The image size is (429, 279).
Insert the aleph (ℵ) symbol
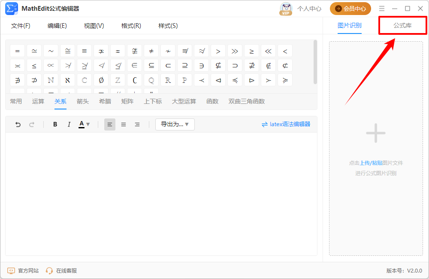(x=68, y=80)
